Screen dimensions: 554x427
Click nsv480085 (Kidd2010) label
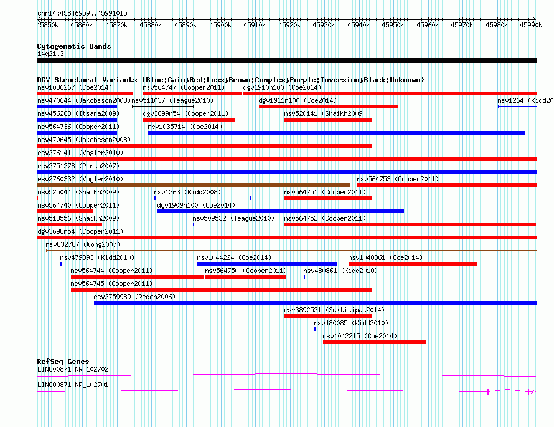[351, 323]
